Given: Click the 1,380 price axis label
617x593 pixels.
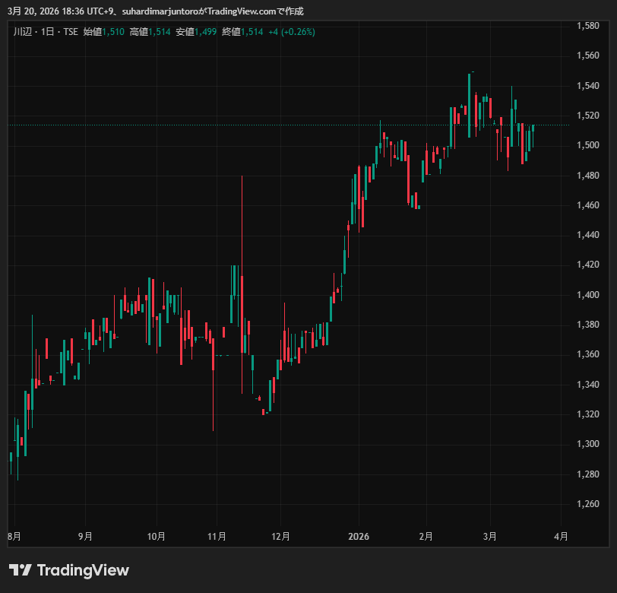Looking at the screenshot, I should tap(588, 325).
